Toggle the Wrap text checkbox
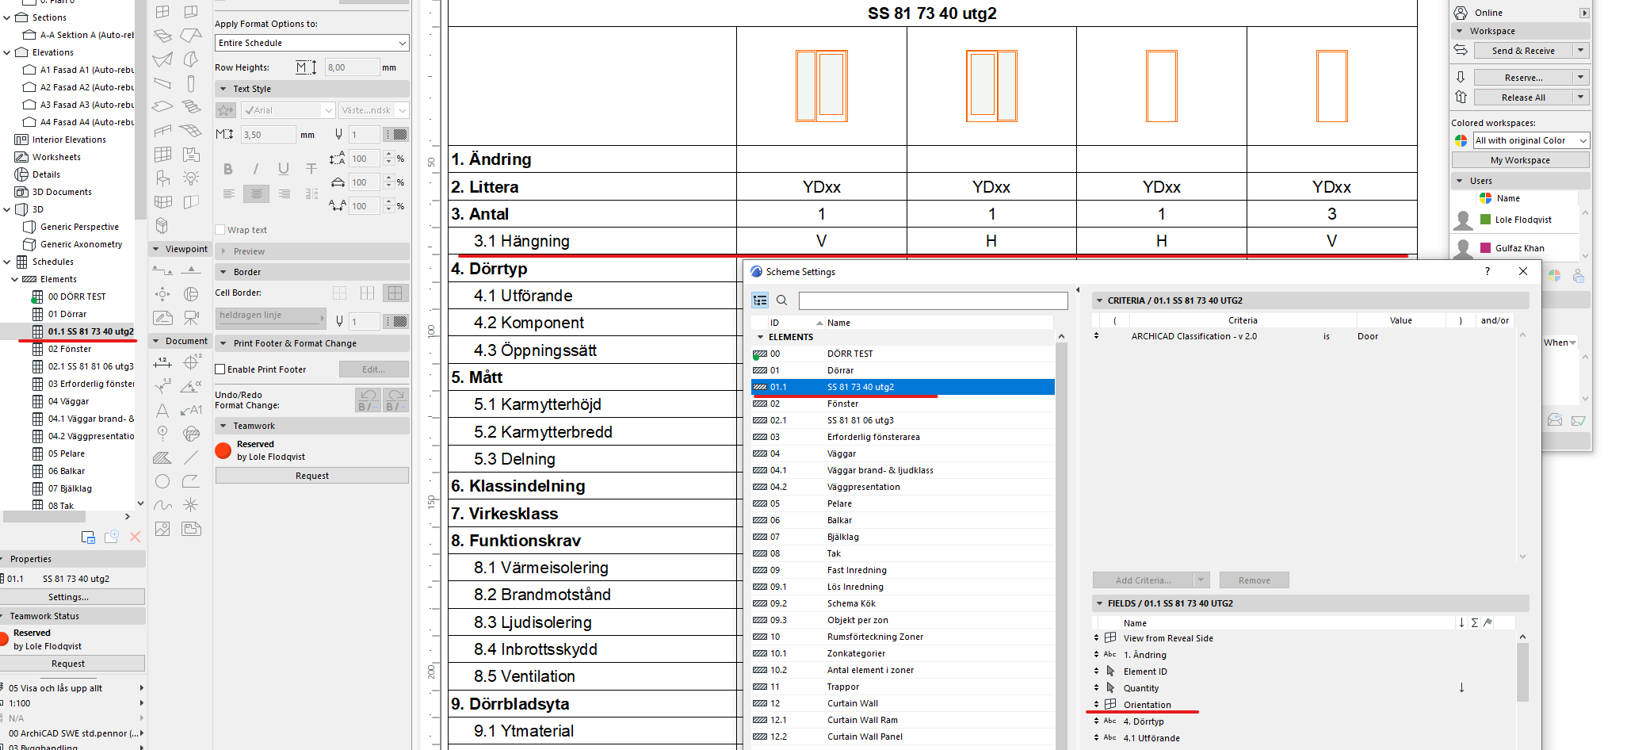The image size is (1646, 750). tap(221, 230)
